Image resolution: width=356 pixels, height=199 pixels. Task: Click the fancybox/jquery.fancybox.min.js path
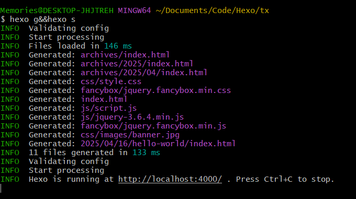tap(153, 126)
